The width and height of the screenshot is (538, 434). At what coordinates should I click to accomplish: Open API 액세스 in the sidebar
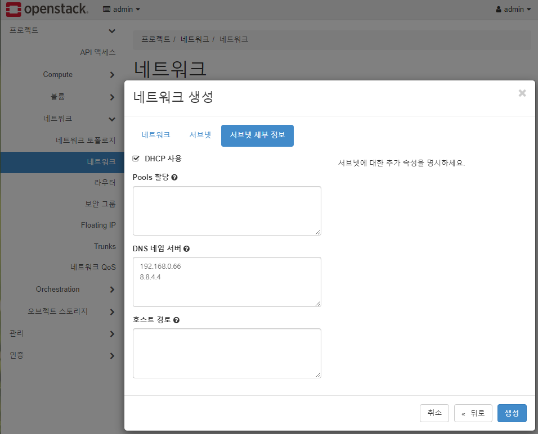pyautogui.click(x=98, y=52)
